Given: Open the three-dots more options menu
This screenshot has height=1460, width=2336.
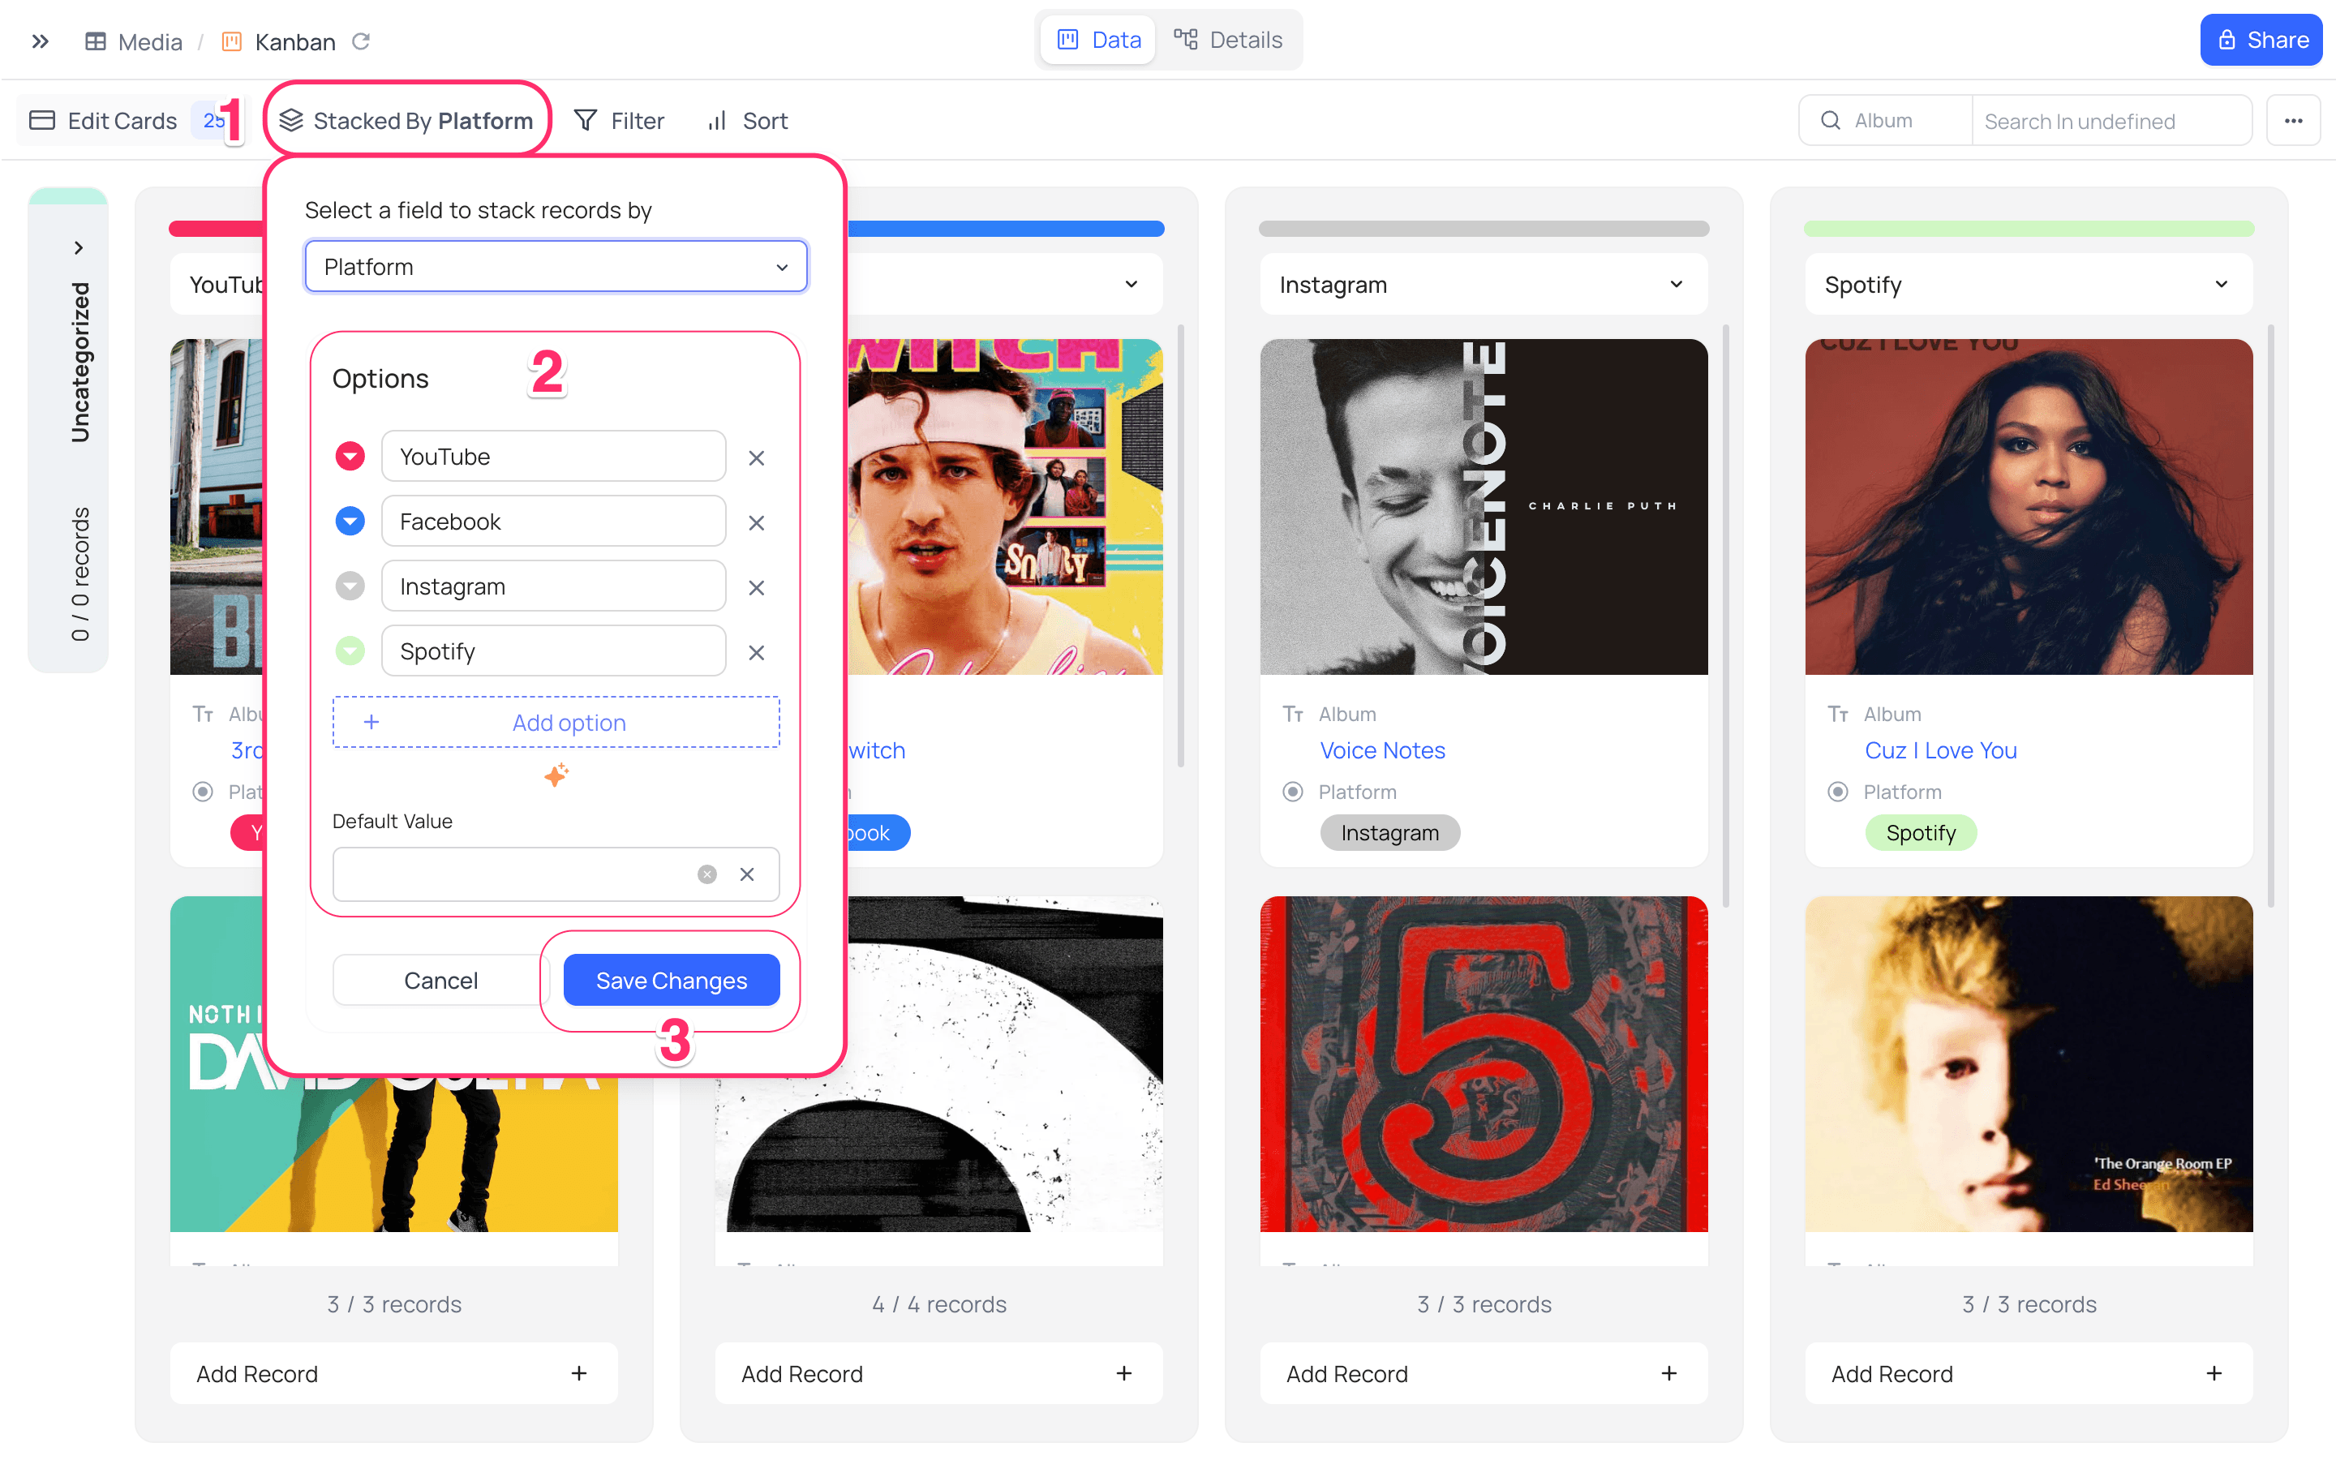Looking at the screenshot, I should pos(2292,121).
